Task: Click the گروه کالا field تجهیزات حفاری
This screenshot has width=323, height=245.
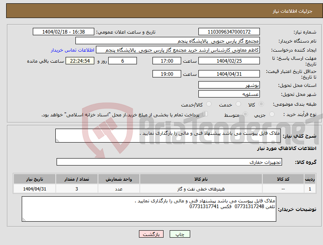Action: [169, 162]
